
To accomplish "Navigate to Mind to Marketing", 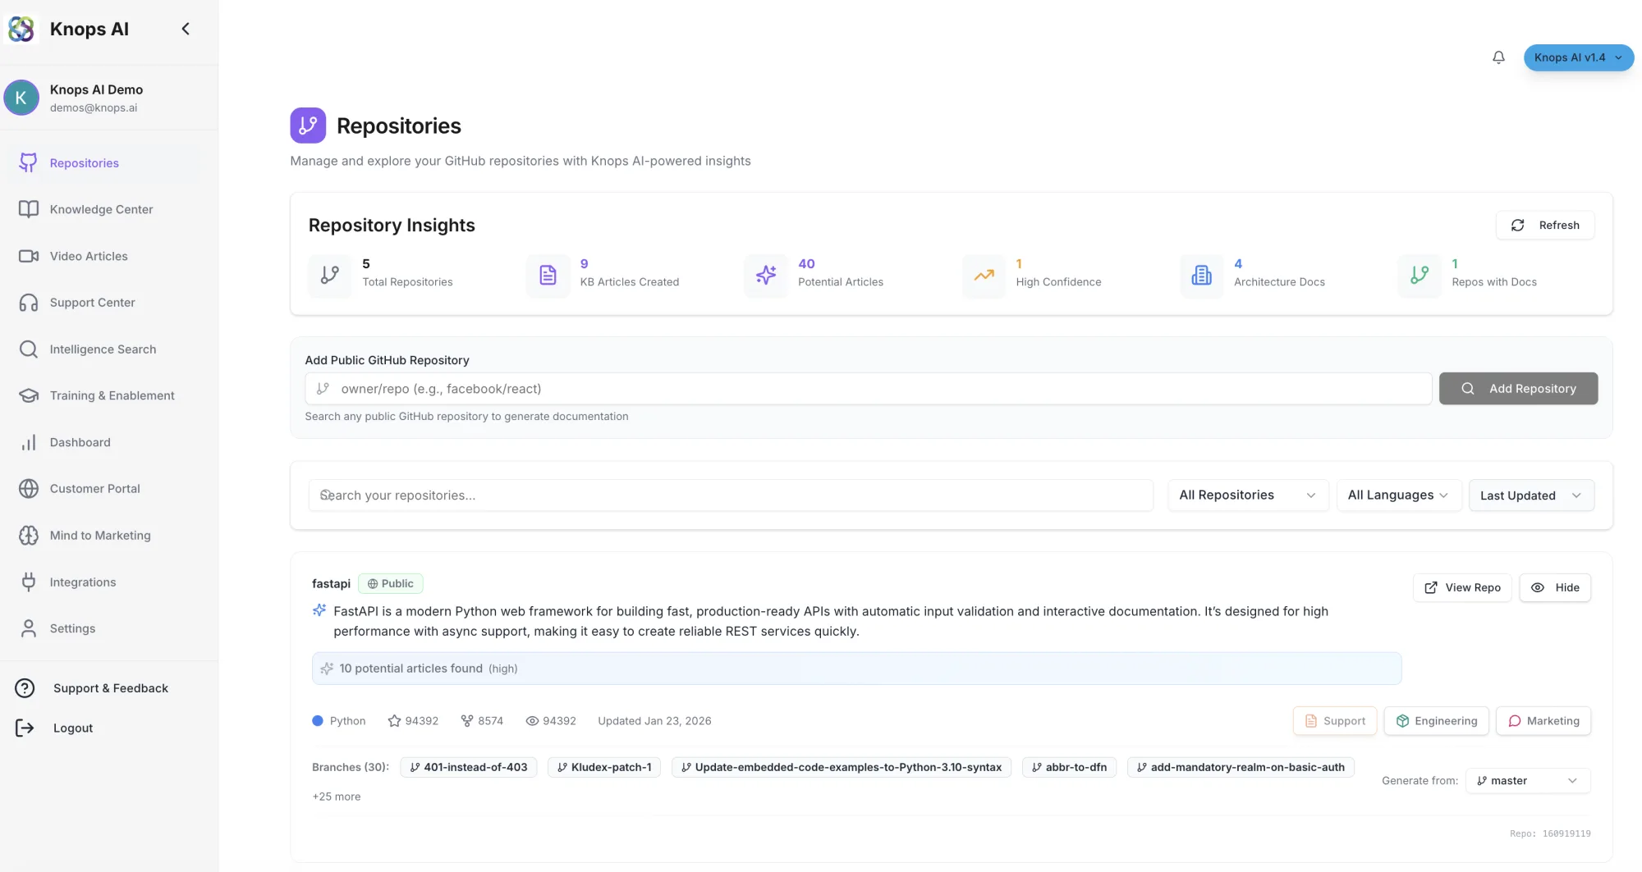I will (100, 536).
